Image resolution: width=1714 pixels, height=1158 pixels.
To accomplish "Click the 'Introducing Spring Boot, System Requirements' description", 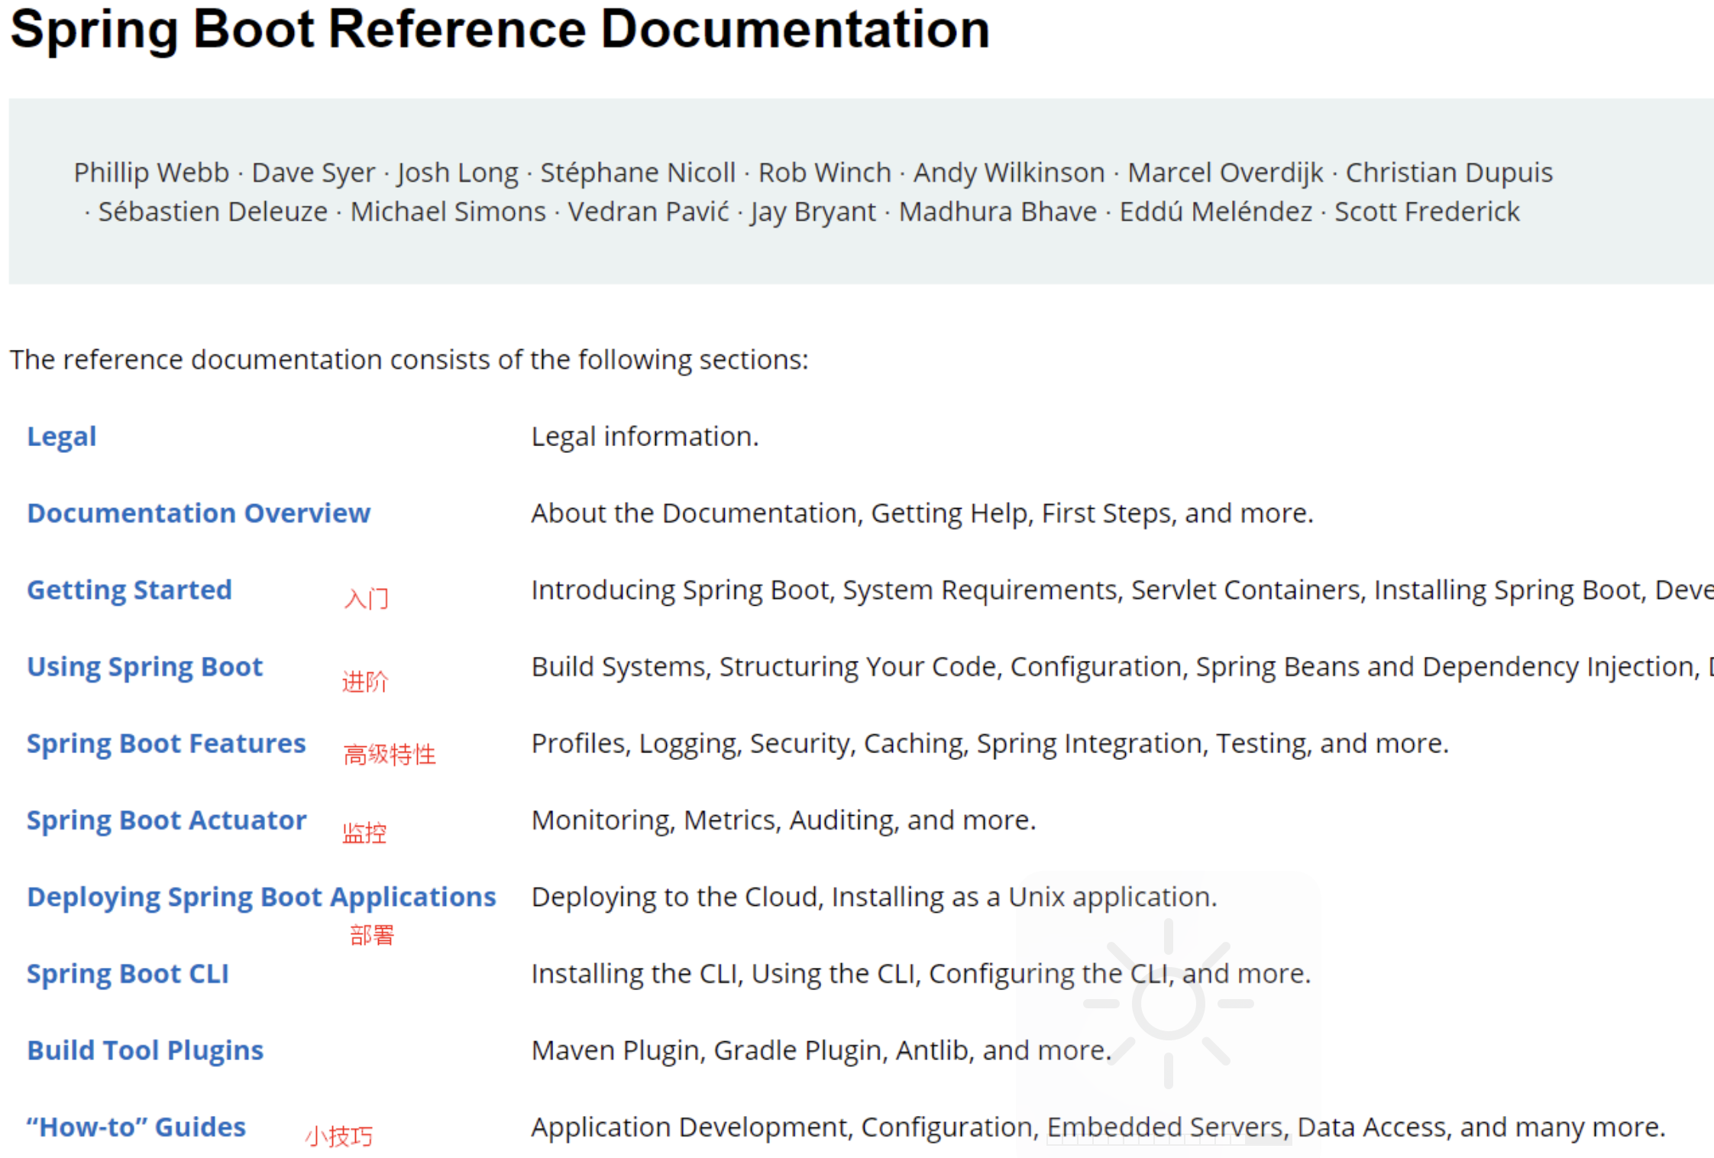I will [x=1122, y=590].
